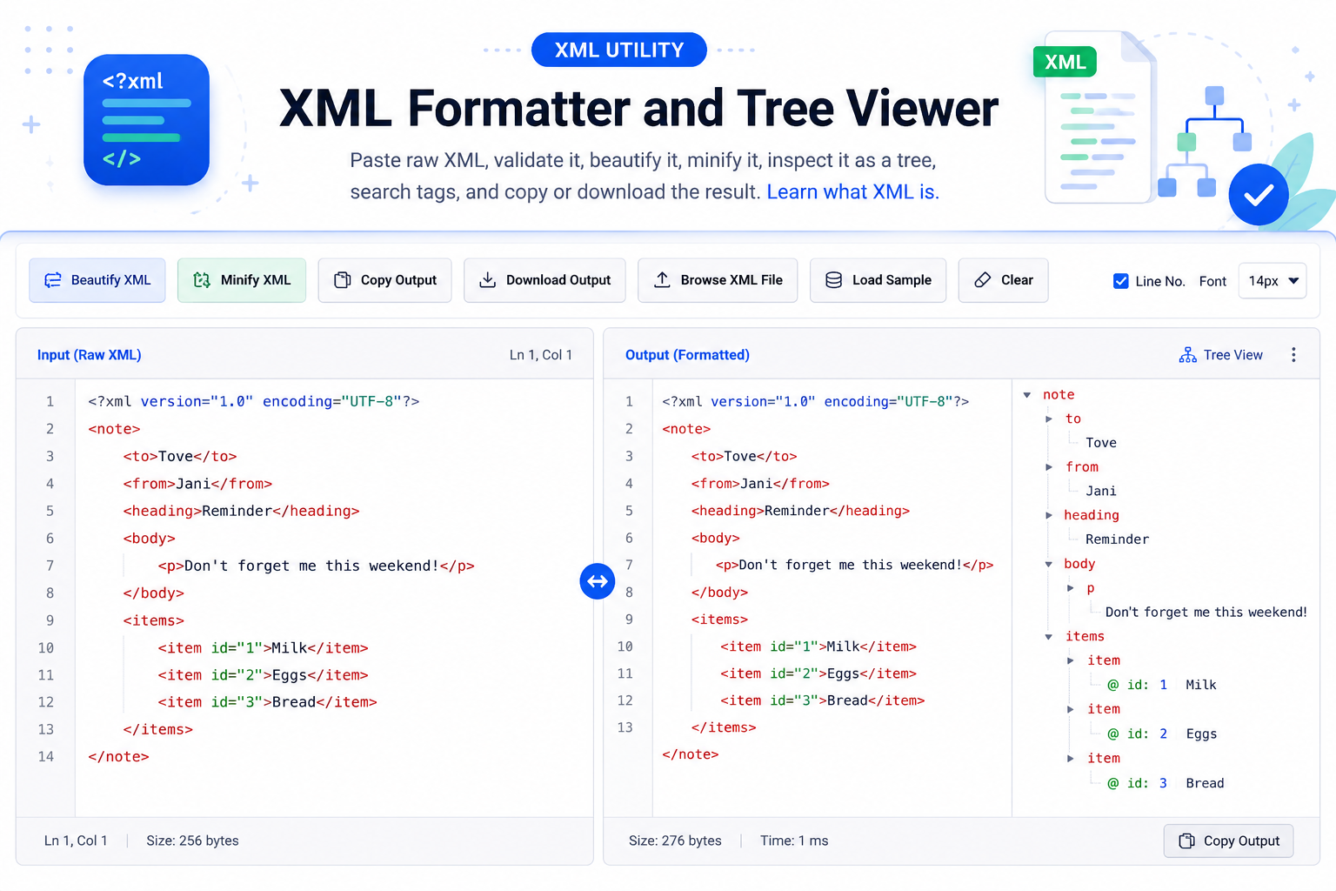Select the Input (Raw XML) panel header

[89, 355]
